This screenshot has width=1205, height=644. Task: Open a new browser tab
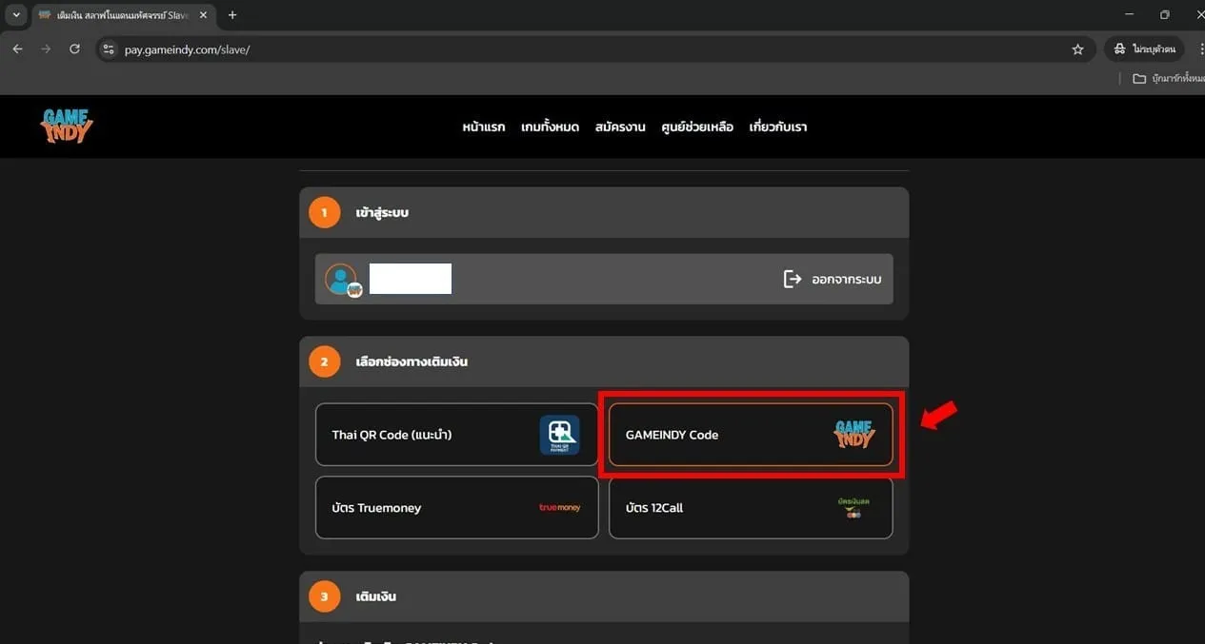click(232, 15)
